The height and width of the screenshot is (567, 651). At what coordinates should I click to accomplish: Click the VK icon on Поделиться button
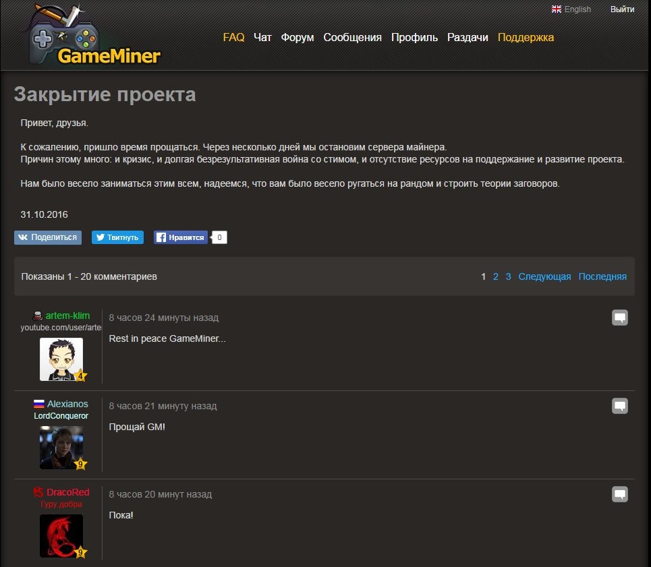point(23,237)
